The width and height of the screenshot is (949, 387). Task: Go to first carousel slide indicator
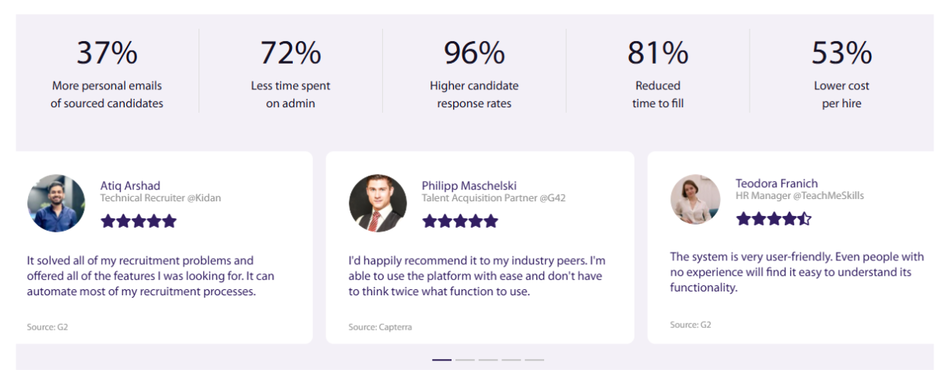click(x=441, y=360)
